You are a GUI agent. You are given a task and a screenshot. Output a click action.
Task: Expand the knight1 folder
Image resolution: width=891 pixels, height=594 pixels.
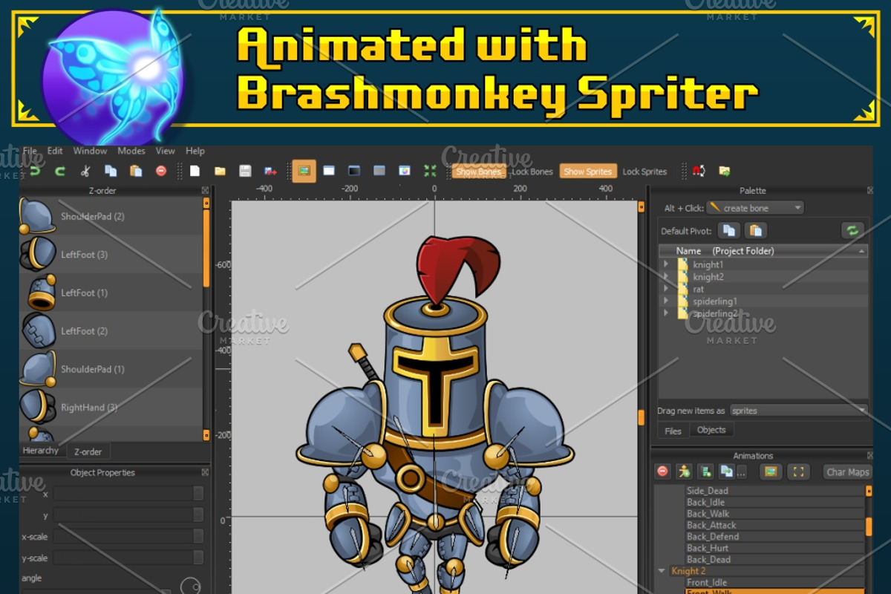[666, 264]
